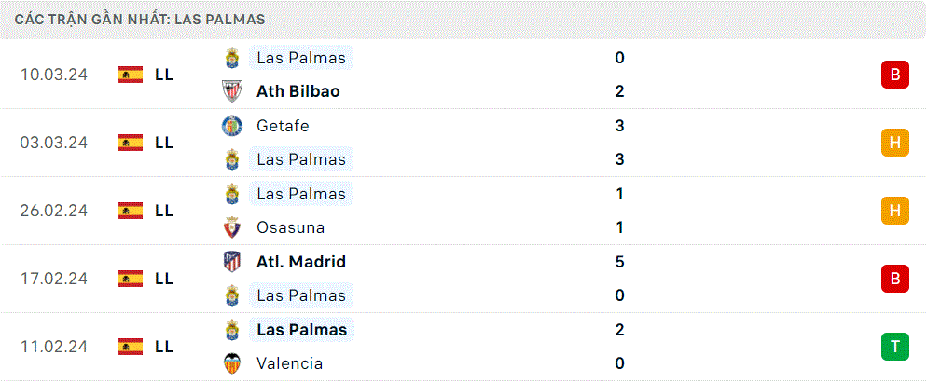Viewport: 941px width, 383px height.
Task: Click LL league label on 26.02.24 row
Action: 164,211
